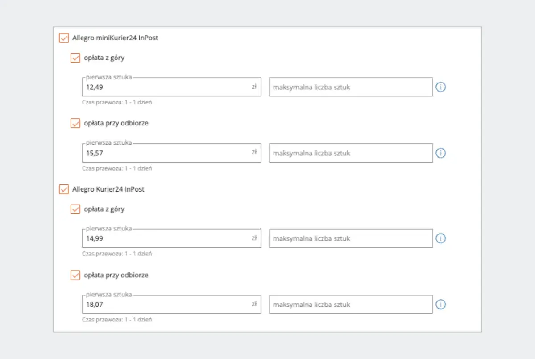This screenshot has height=359, width=535.
Task: Uncheck the Allegro Kurier24 InPost checkbox
Action: (x=64, y=189)
